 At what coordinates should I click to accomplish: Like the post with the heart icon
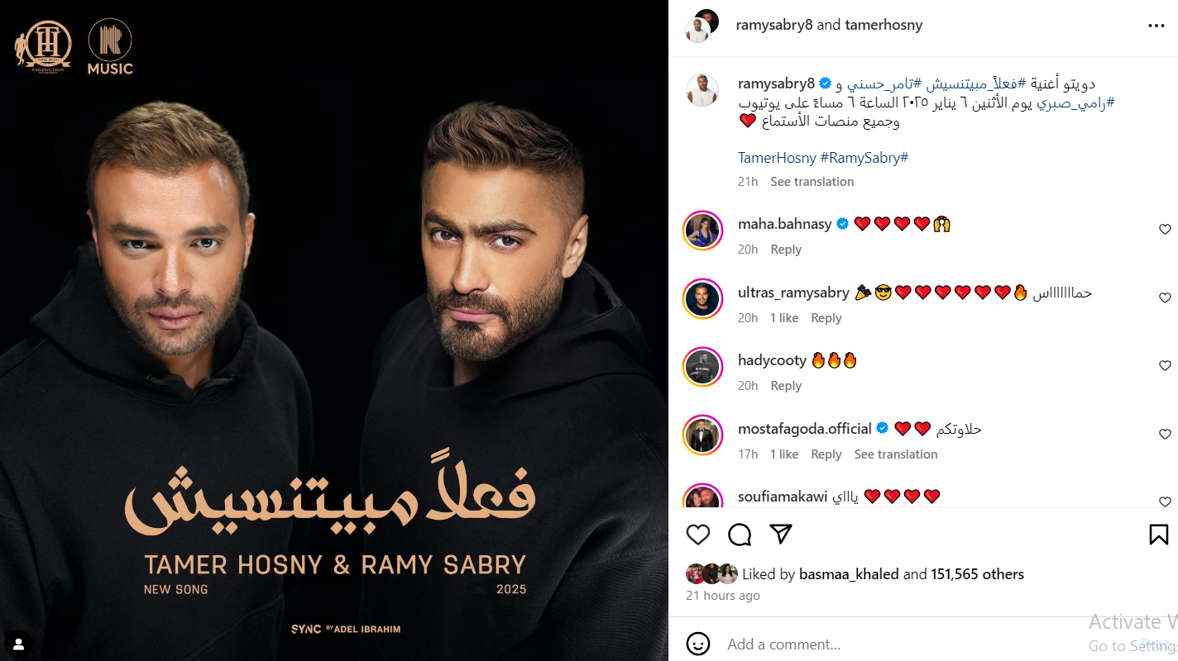coord(698,535)
